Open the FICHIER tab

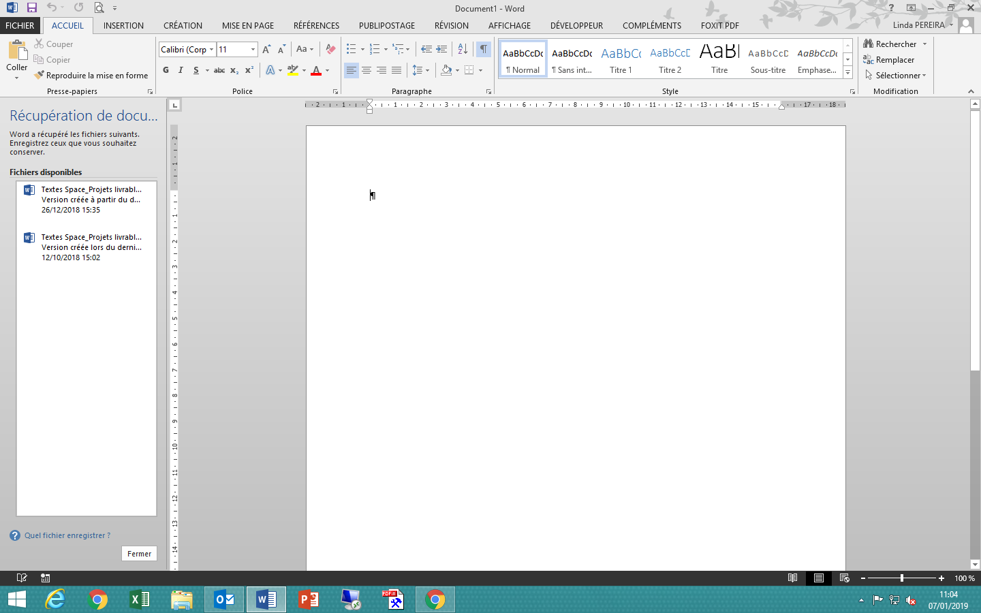point(20,25)
